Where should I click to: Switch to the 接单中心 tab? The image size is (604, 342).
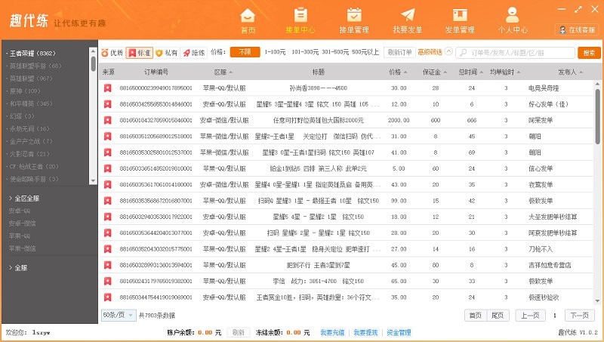click(x=300, y=20)
